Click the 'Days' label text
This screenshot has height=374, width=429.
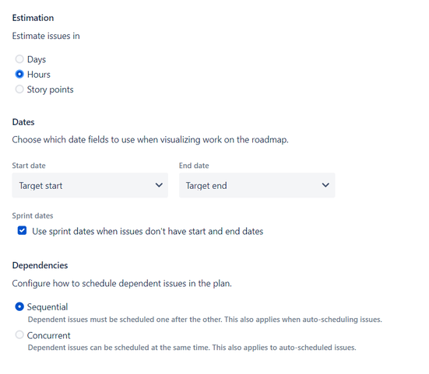tap(37, 60)
